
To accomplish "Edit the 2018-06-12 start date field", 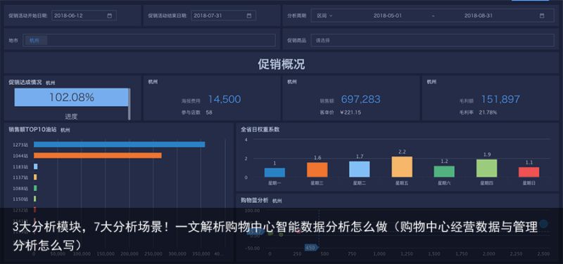I will tap(84, 15).
